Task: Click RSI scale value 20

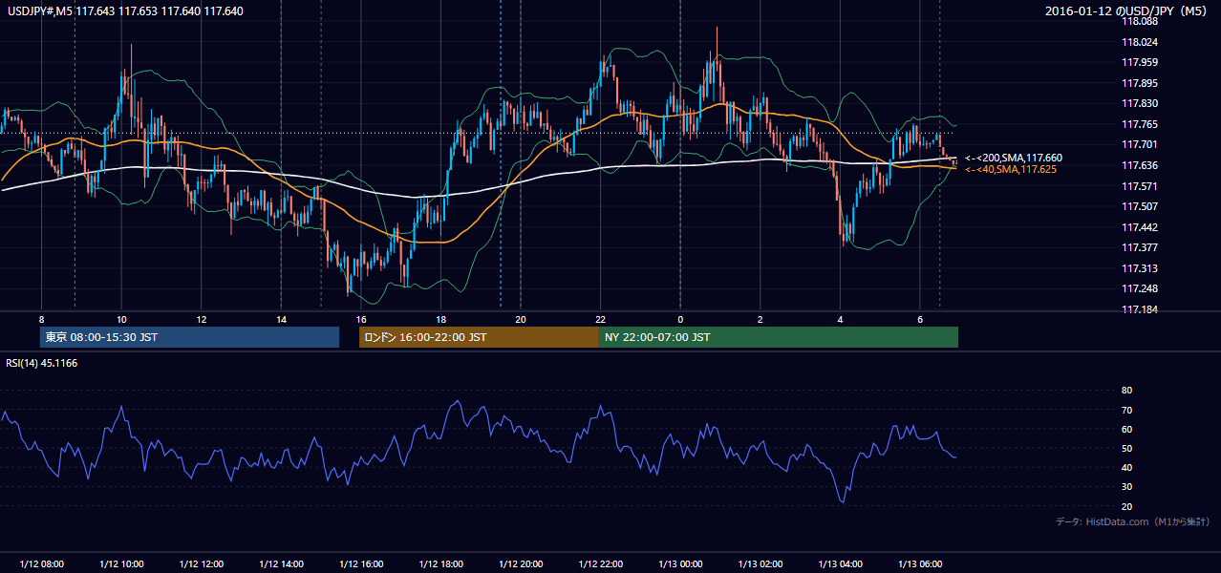Action: click(x=1126, y=506)
